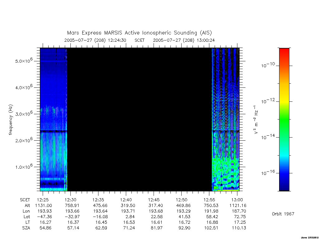Click the plot title MARSIS Active Ionospheric Sounding

pos(139,33)
